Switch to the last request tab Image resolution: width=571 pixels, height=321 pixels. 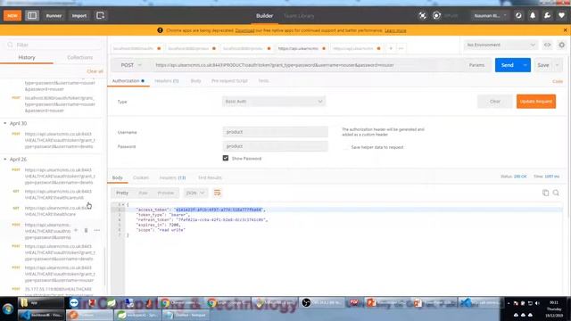357,48
